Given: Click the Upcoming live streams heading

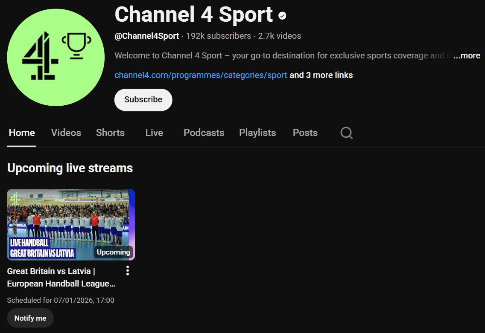Looking at the screenshot, I should click(70, 168).
